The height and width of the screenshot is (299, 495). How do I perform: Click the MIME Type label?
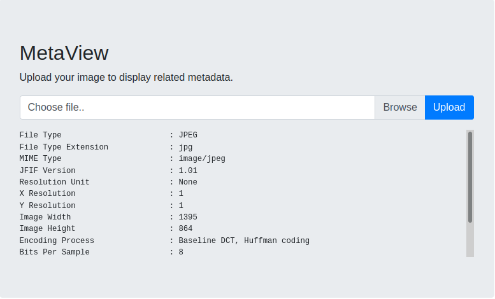pyautogui.click(x=40, y=158)
